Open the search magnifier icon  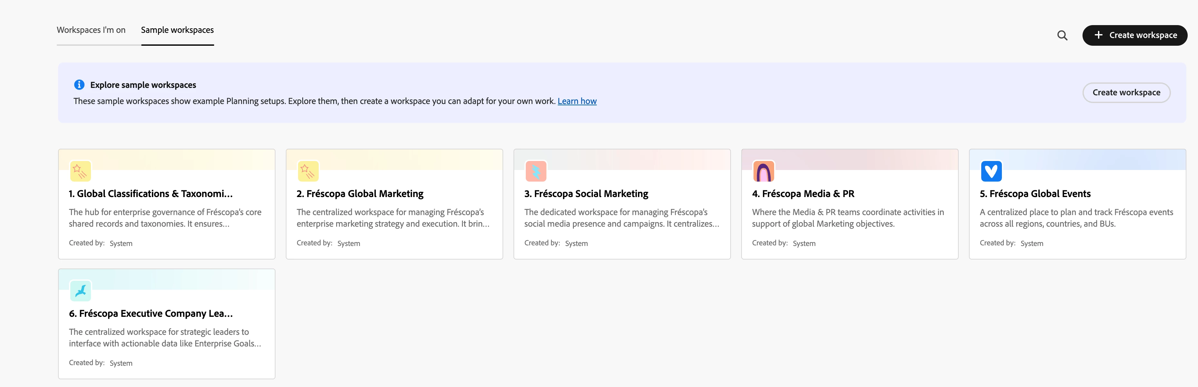click(x=1062, y=35)
